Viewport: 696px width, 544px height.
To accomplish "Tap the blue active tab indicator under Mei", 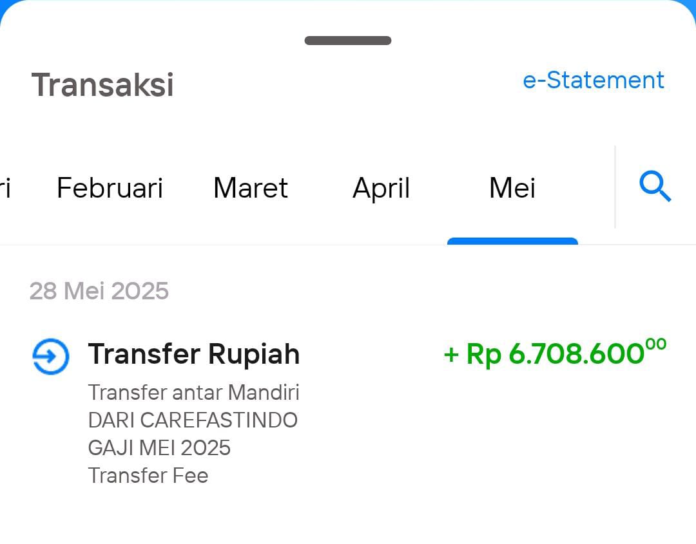I will pyautogui.click(x=513, y=241).
